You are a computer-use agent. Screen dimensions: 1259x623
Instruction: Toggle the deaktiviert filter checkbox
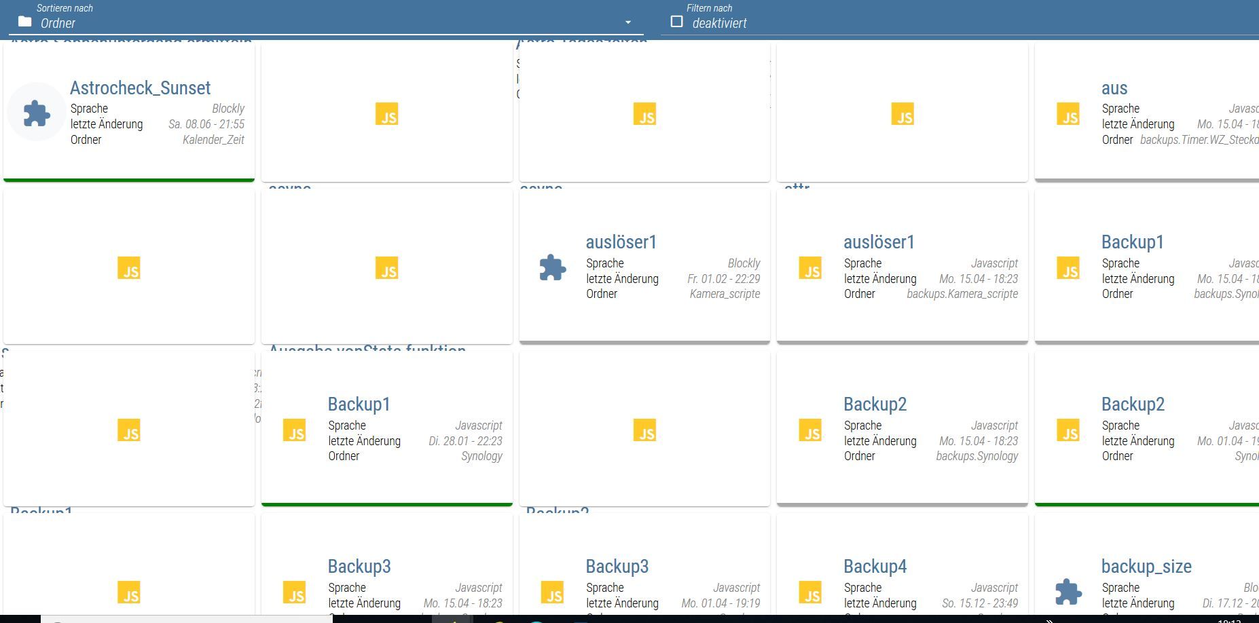[676, 22]
